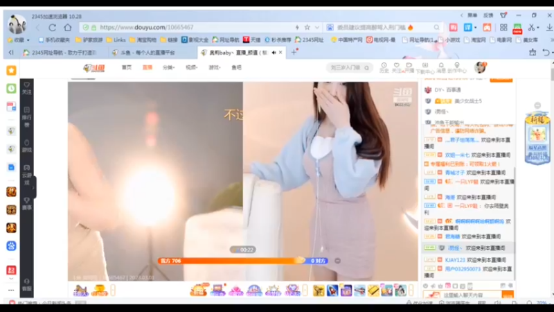Image resolution: width=554 pixels, height=312 pixels.
Task: Open the 收藏 favorites dropdown
Action: tap(19, 40)
